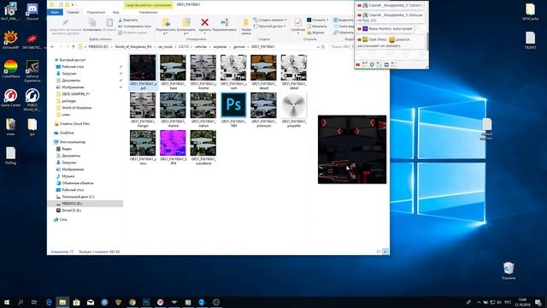This screenshot has height=308, width=547.
Task: Open the Open (Открыть) dropdown in ribbon
Action: pyautogui.click(x=317, y=20)
